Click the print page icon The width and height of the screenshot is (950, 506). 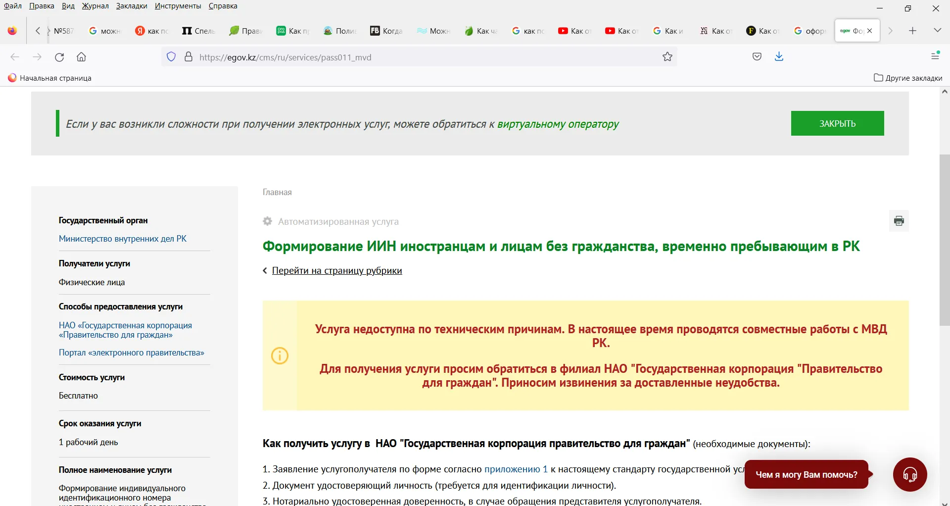click(899, 221)
